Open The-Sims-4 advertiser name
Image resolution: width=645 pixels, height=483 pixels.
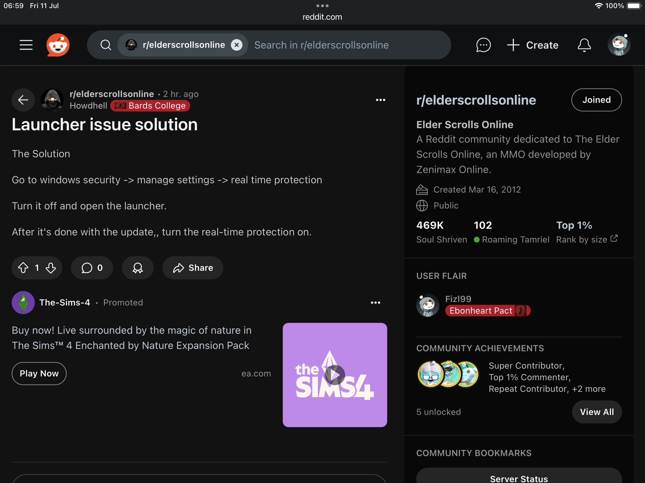click(x=65, y=303)
